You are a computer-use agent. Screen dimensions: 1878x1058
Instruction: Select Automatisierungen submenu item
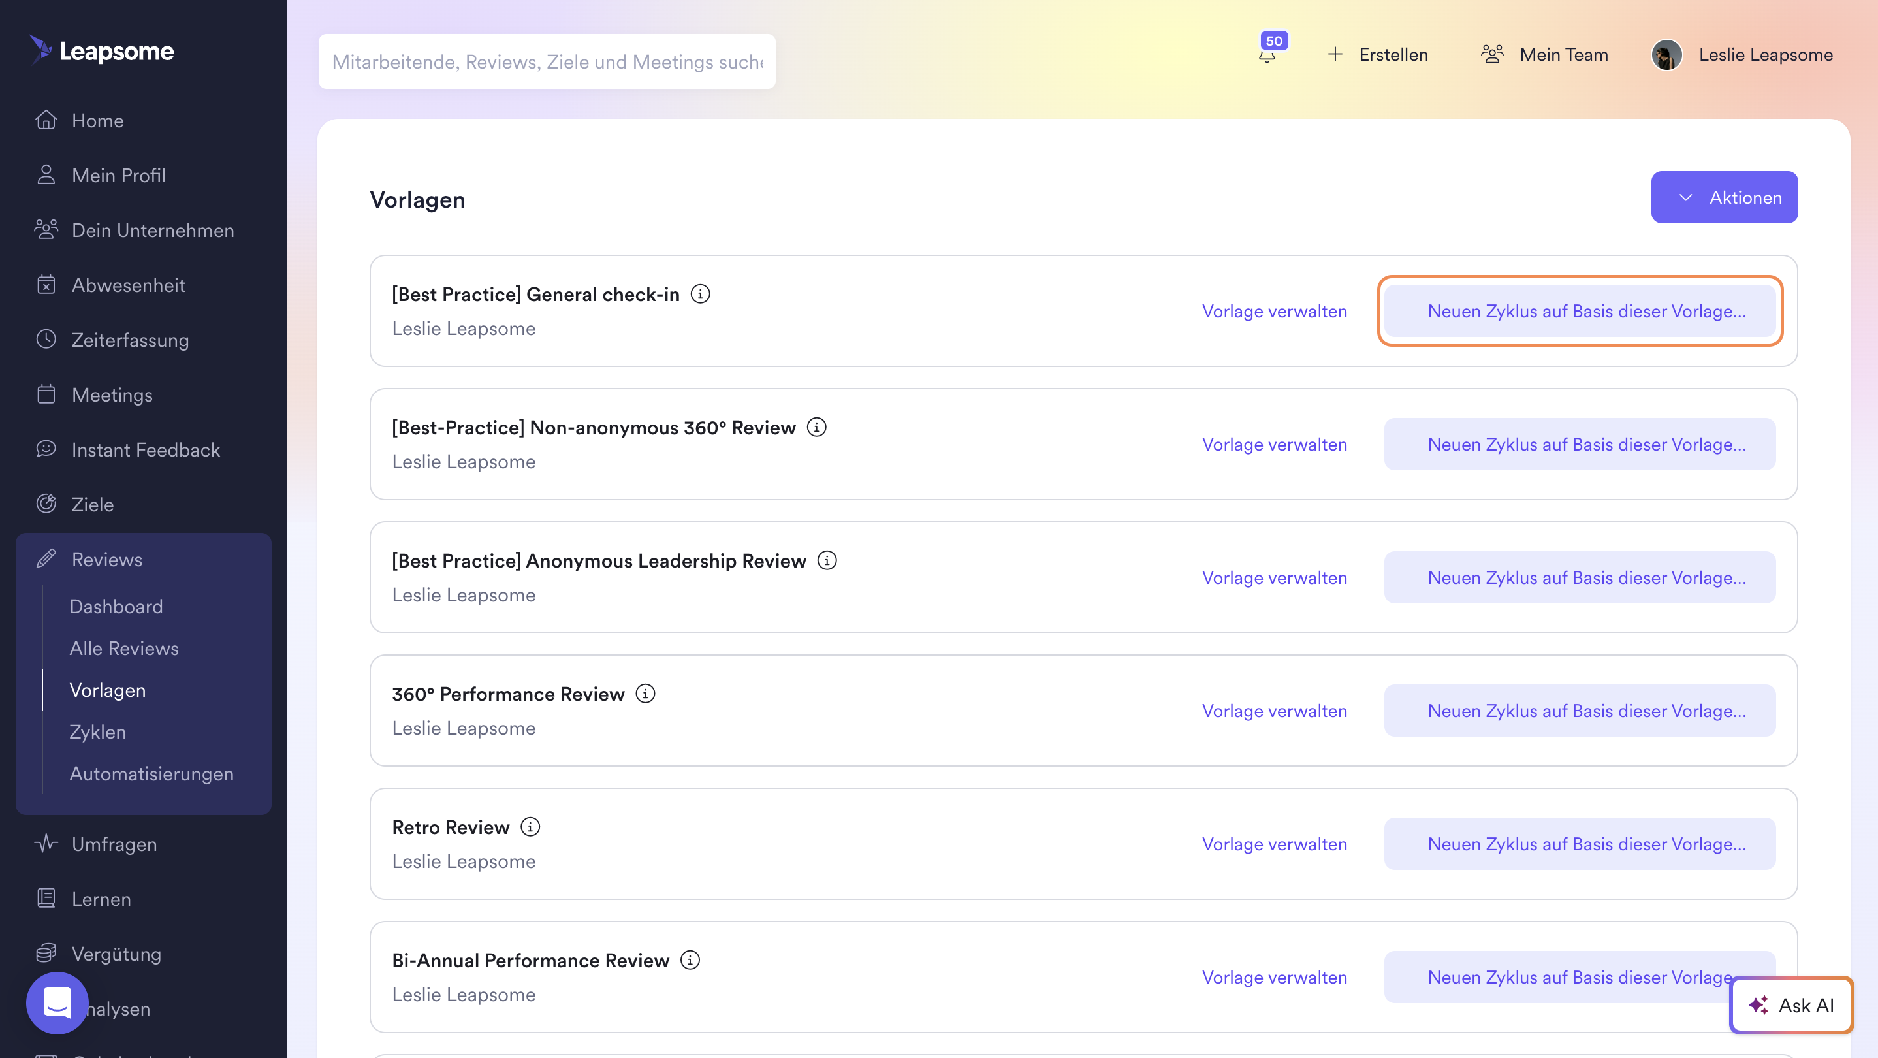pos(151,774)
